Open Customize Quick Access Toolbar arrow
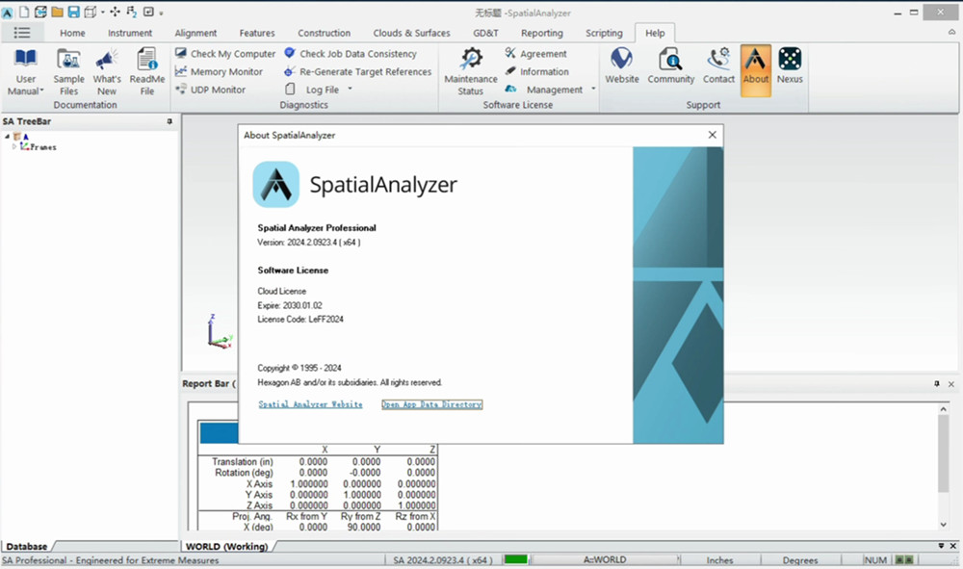The image size is (963, 569). tap(162, 13)
